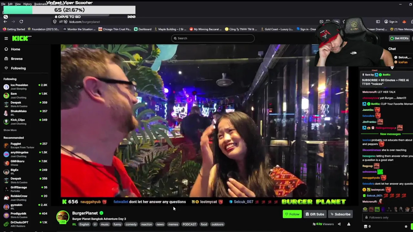Select the comedy tag
Image resolution: width=413 pixels, height=232 pixels.
point(131,225)
